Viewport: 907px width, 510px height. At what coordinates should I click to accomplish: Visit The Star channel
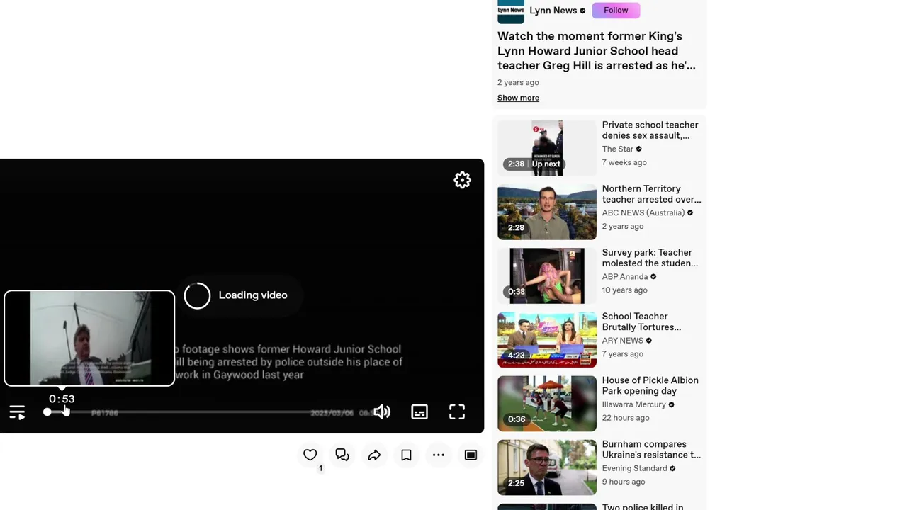click(618, 149)
